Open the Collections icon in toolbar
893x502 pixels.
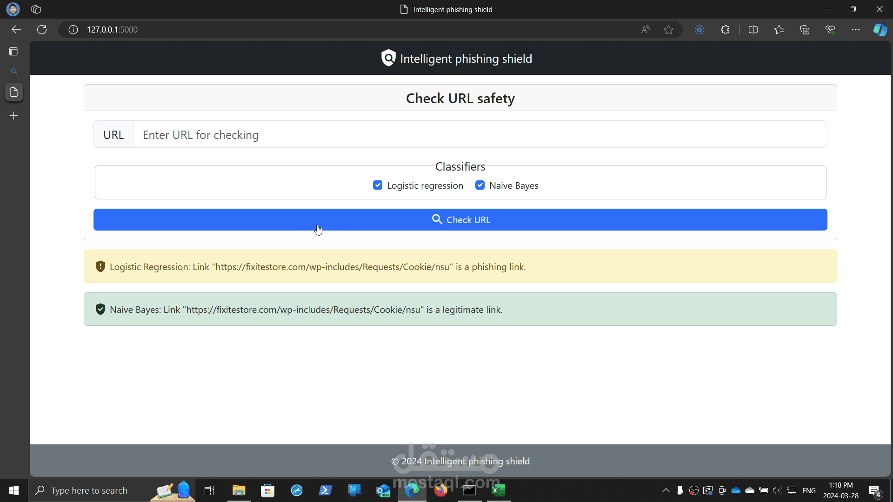coord(805,30)
